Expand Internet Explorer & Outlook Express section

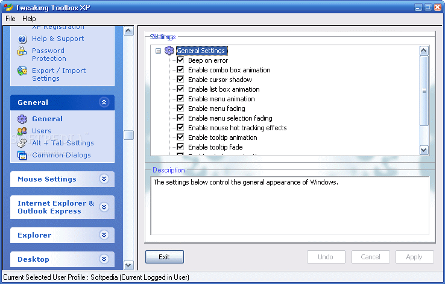pos(104,207)
